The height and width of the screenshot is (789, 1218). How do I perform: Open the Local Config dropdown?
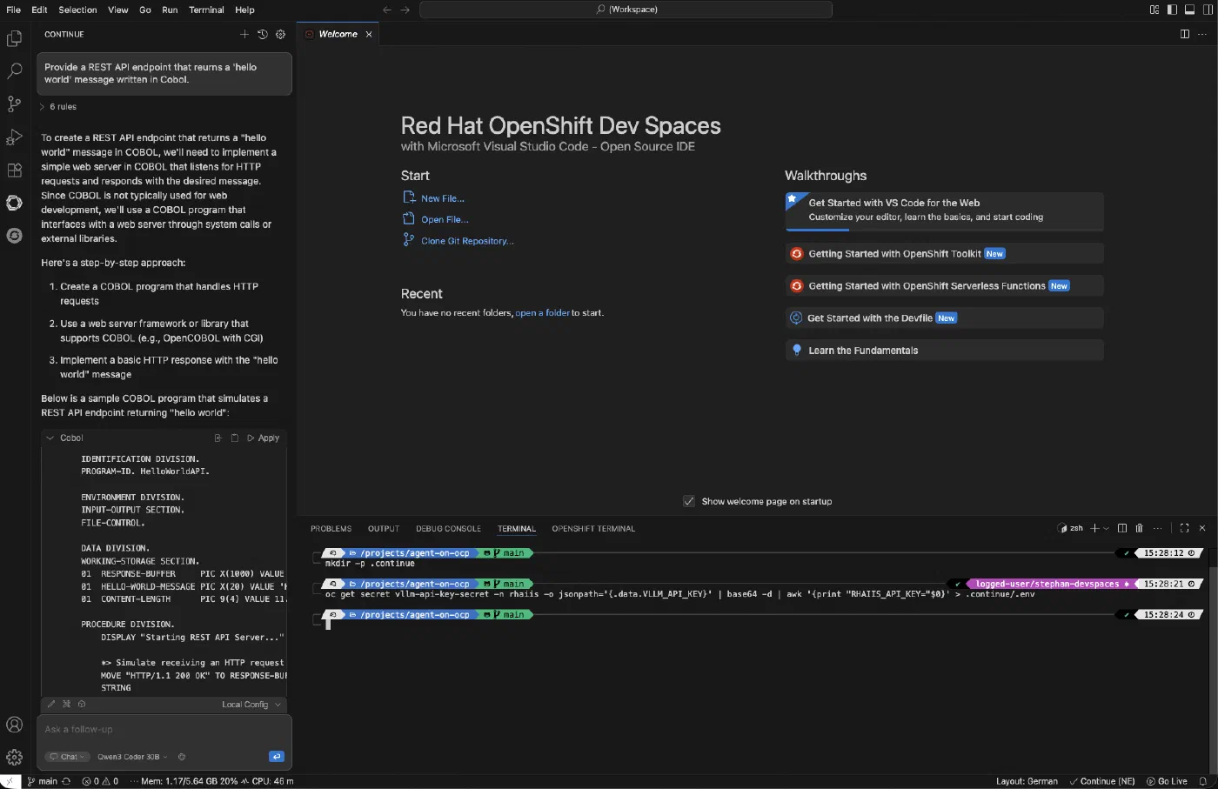[251, 705]
